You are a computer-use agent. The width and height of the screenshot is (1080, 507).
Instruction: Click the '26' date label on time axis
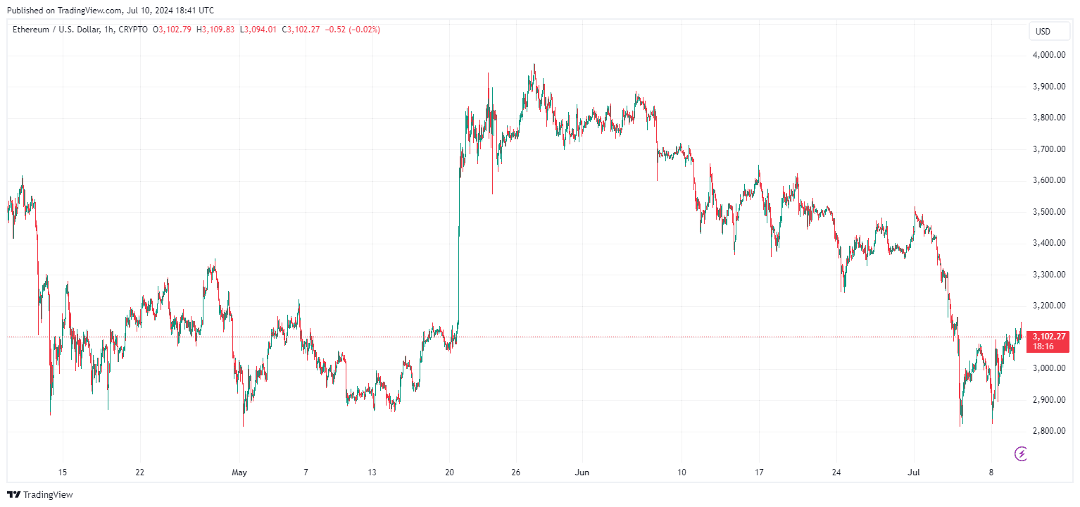coord(516,472)
